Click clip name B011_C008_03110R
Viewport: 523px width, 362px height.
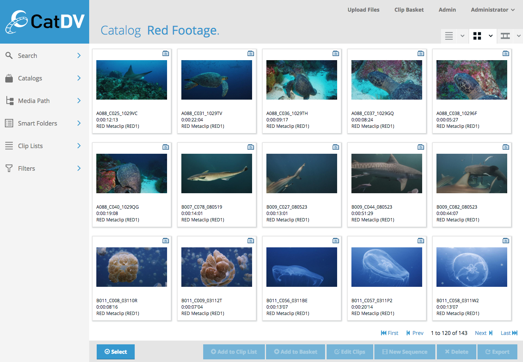point(117,301)
